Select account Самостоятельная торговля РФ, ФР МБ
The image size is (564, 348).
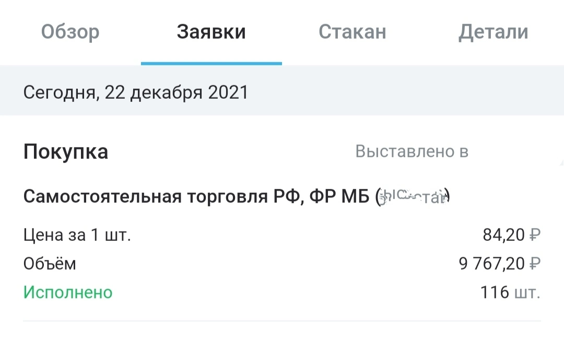click(x=196, y=196)
